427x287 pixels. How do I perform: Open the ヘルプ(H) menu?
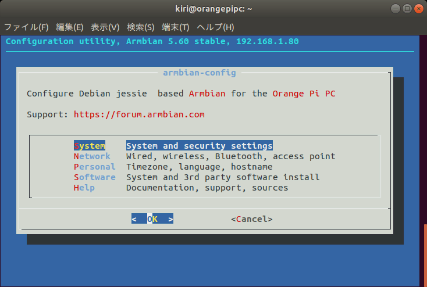[x=215, y=27]
